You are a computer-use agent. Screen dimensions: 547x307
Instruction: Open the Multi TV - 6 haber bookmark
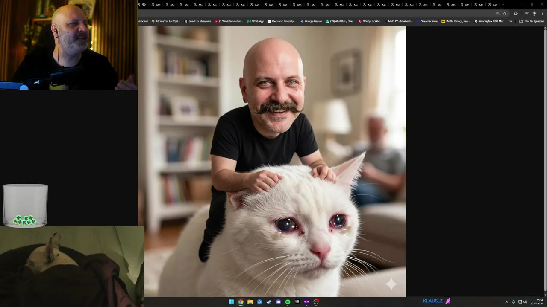pos(398,21)
